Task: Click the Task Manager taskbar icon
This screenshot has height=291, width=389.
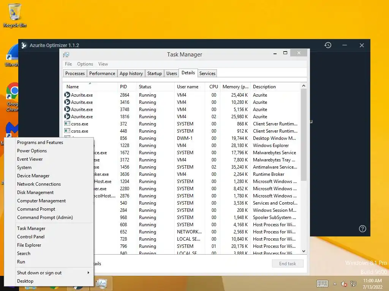Action: [x=101, y=283]
